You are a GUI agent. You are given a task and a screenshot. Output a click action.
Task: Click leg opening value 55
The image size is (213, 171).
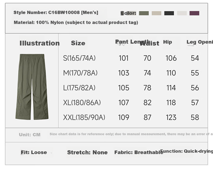(195, 73)
